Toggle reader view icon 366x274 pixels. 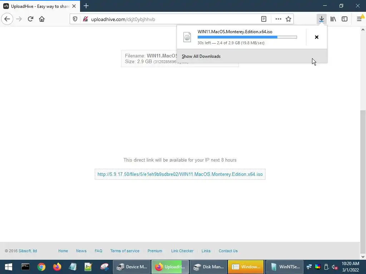coord(264,19)
